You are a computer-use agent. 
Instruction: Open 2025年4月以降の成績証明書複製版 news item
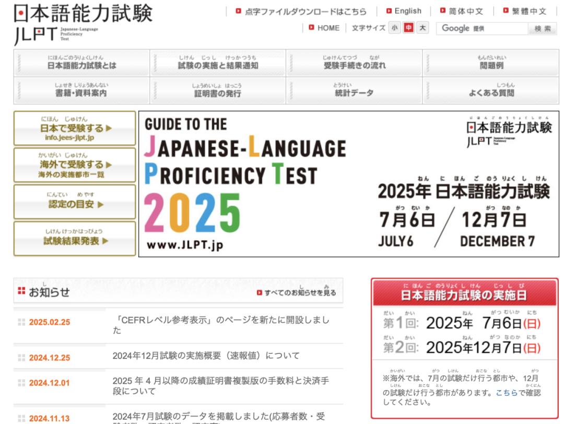pyautogui.click(x=220, y=385)
